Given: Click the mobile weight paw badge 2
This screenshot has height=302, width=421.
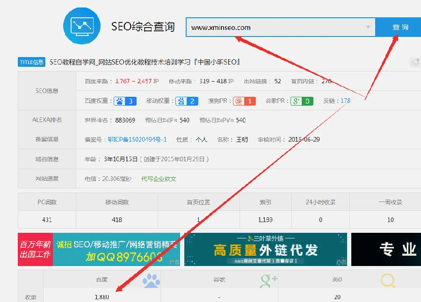Looking at the screenshot, I should coord(187,101).
